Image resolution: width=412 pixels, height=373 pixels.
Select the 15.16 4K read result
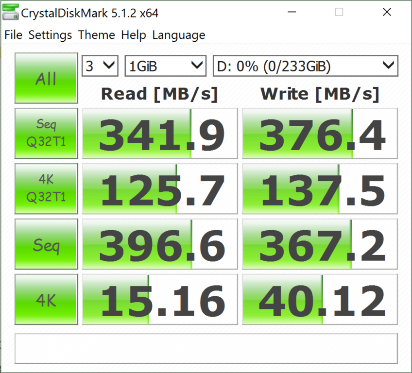pyautogui.click(x=160, y=300)
